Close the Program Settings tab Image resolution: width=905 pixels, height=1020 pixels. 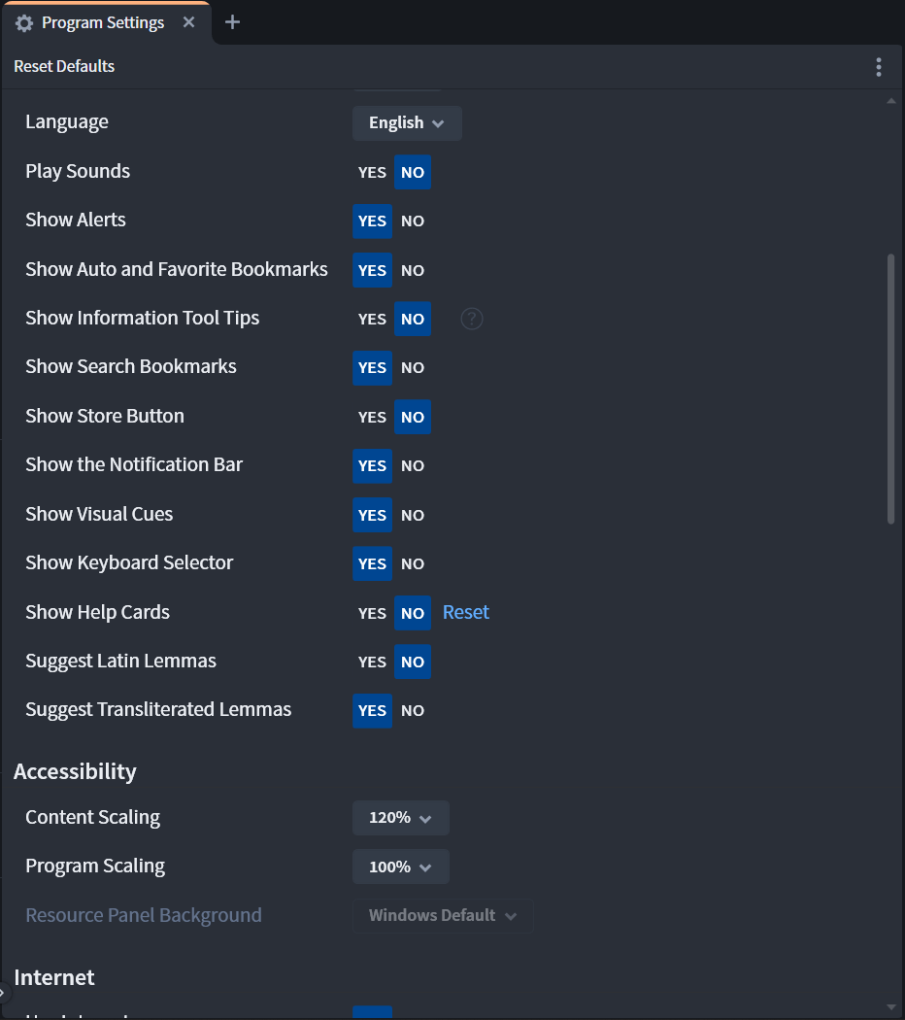(x=189, y=22)
